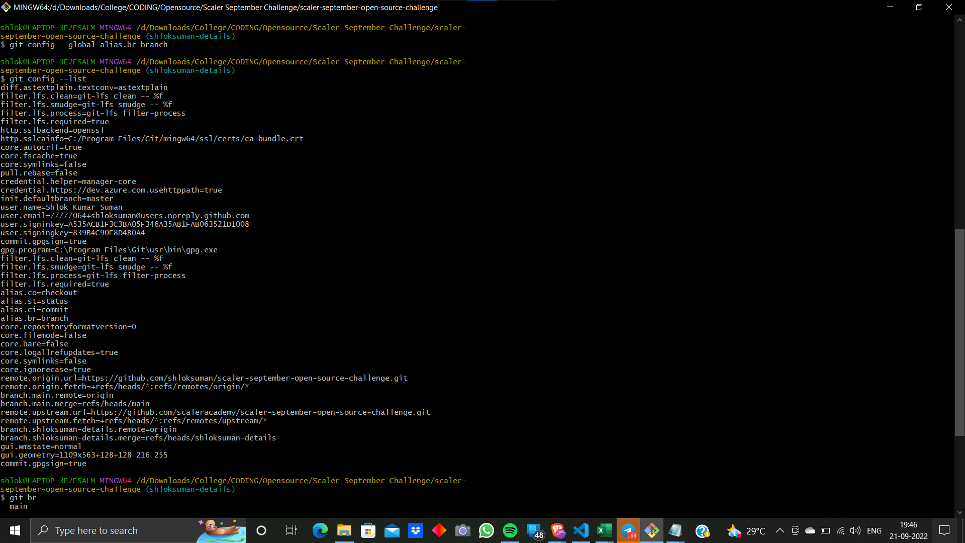
Task: Launch the Brave browser
Action: (558, 530)
